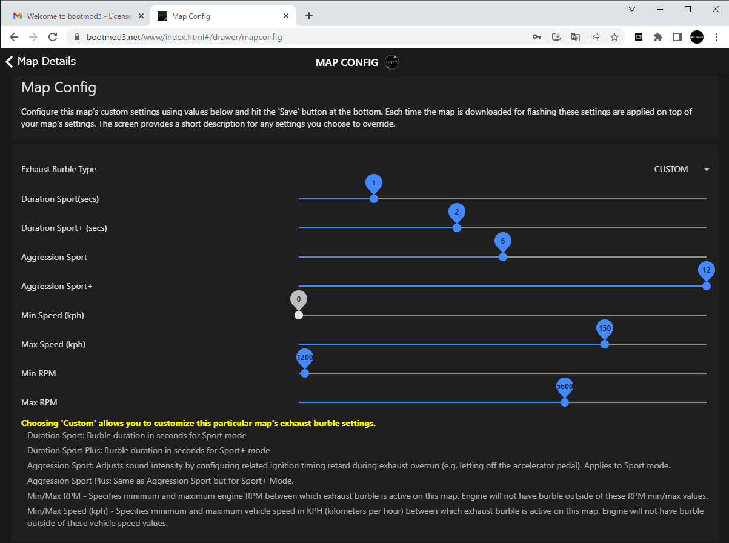
Task: Click the install app icon in address bar
Action: point(556,37)
